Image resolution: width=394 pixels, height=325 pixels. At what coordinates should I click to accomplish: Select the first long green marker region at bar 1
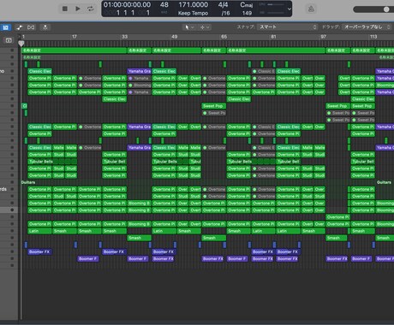click(74, 50)
